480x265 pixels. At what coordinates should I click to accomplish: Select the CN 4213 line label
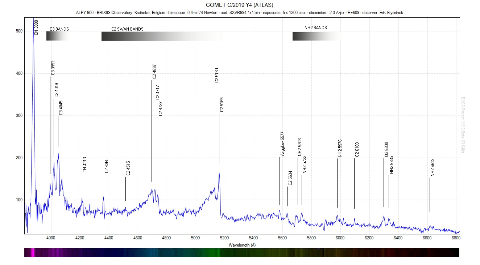point(84,164)
